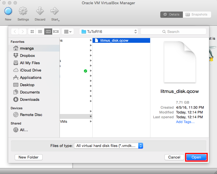Click the All My Files icon
217x174 pixels.
(x=16, y=63)
